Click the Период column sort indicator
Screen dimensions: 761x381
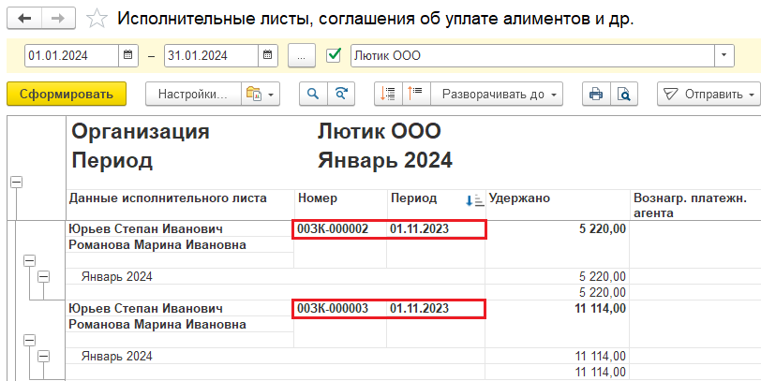(x=474, y=200)
